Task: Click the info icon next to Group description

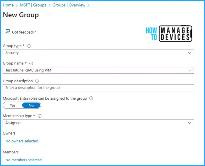Action: 37,81
